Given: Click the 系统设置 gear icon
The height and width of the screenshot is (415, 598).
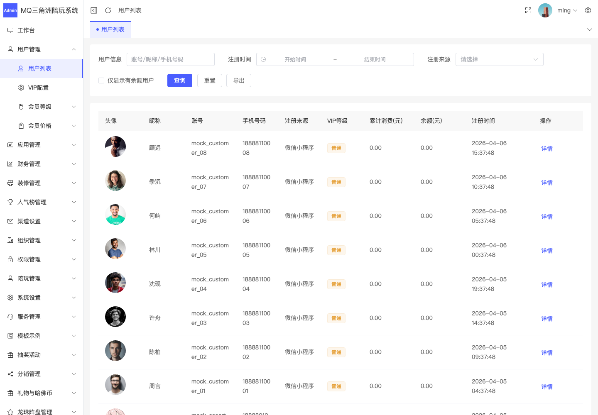Looking at the screenshot, I should point(10,298).
